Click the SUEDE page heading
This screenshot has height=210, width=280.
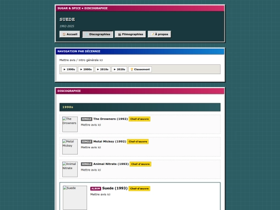[x=67, y=19]
